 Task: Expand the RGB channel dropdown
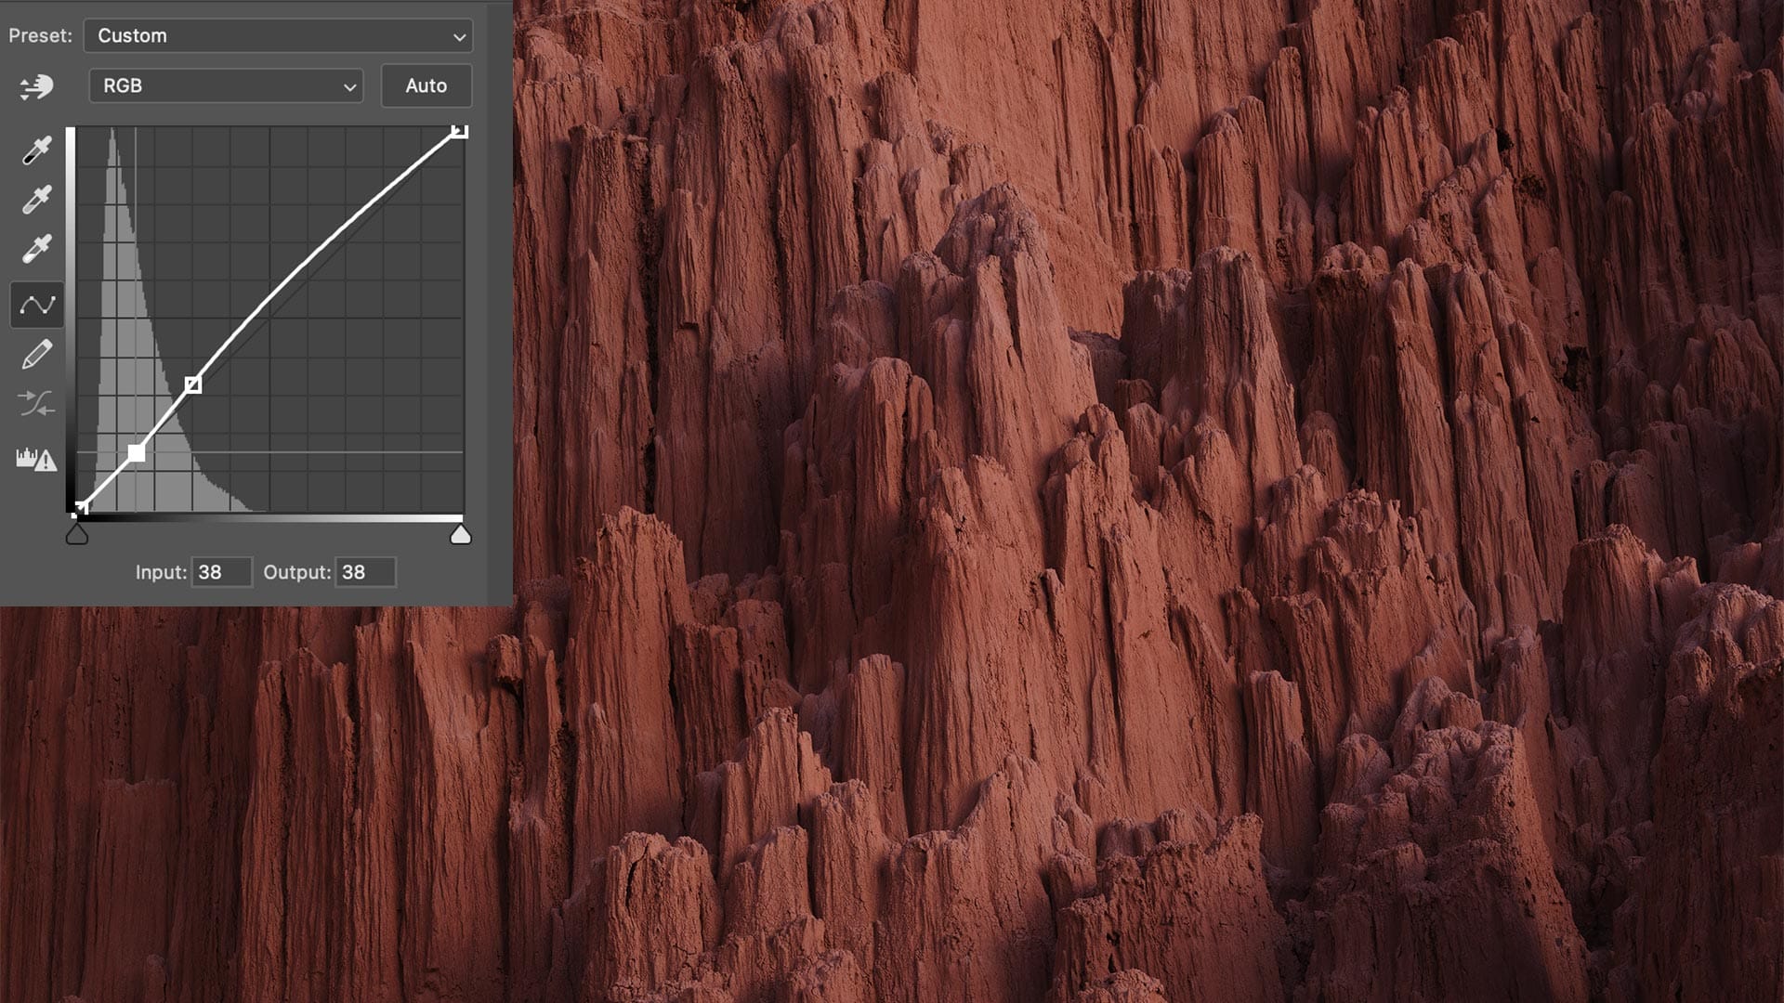(226, 85)
